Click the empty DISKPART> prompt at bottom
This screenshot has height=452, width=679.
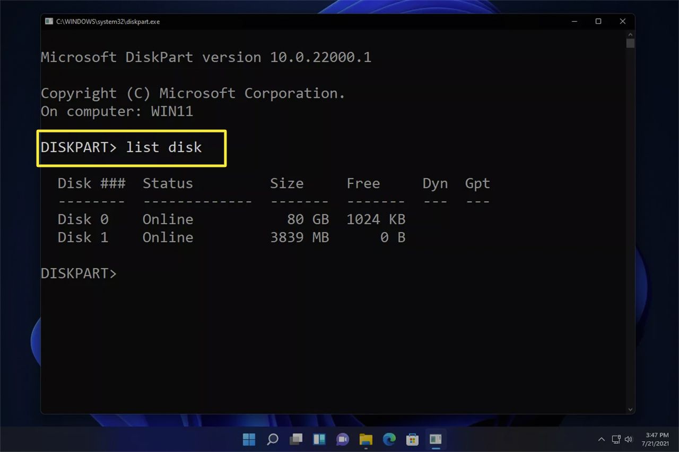[x=79, y=273]
